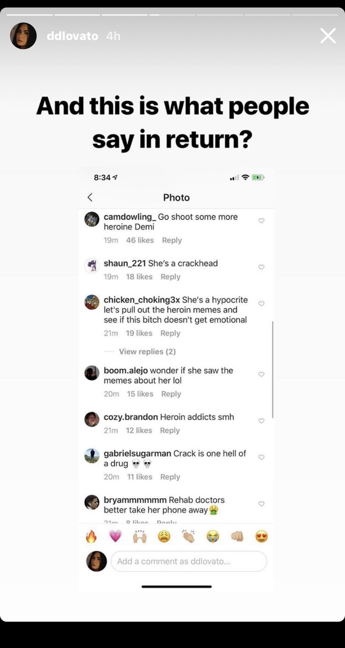Tap the fire emoji quick reaction
This screenshot has height=648, width=345.
(91, 536)
